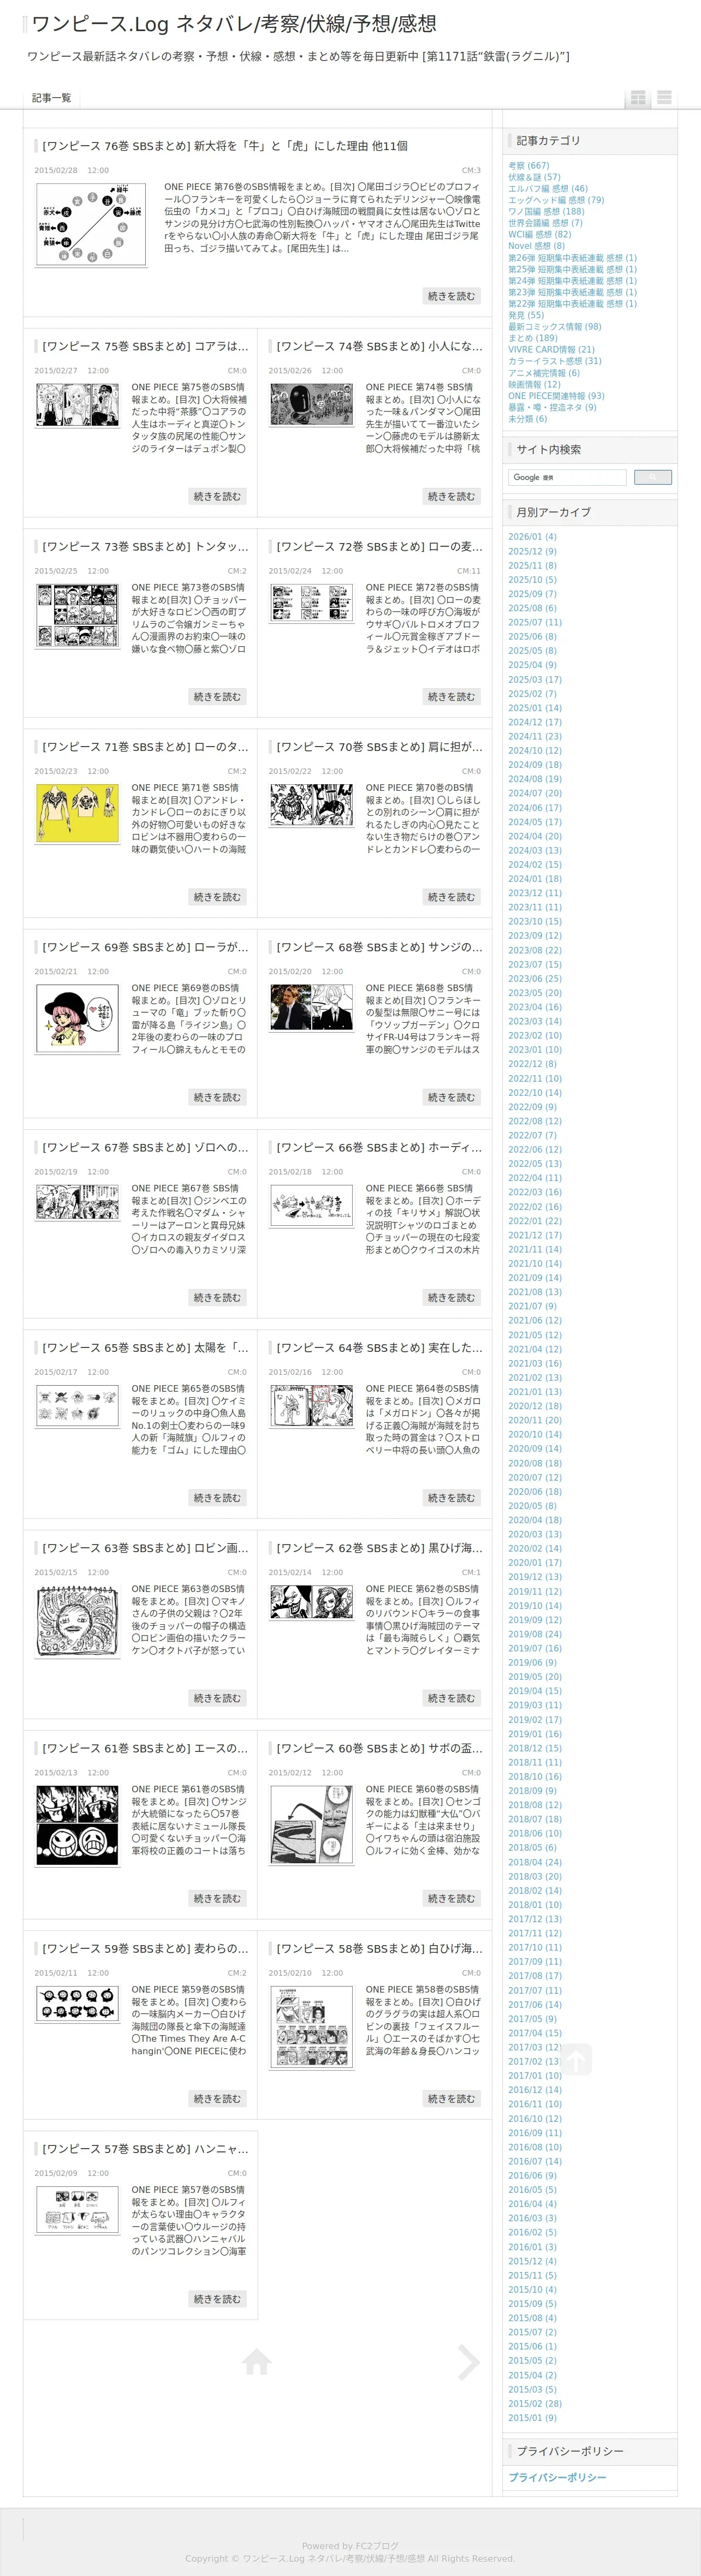Viewport: 701px width, 2576px height.
Task: Open the 2015/02 (28) monthly archive
Action: pos(535,2404)
